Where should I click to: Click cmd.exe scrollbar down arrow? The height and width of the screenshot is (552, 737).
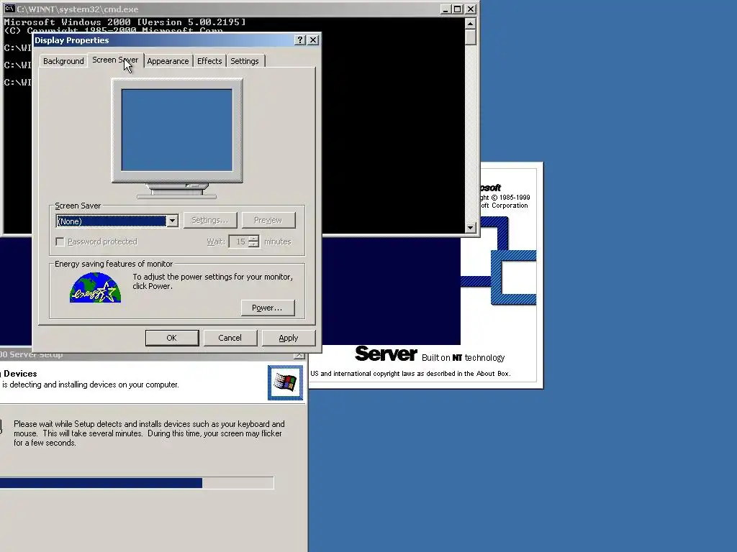[471, 228]
